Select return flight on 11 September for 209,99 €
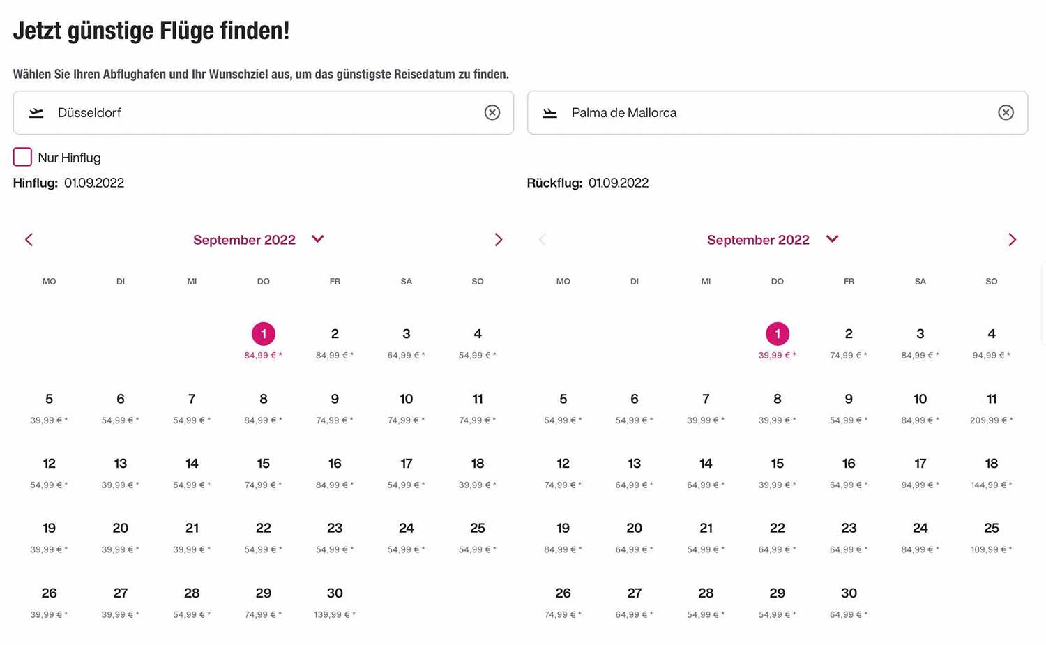 (992, 408)
